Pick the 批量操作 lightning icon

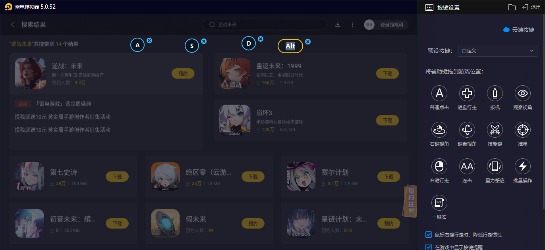coord(523,166)
